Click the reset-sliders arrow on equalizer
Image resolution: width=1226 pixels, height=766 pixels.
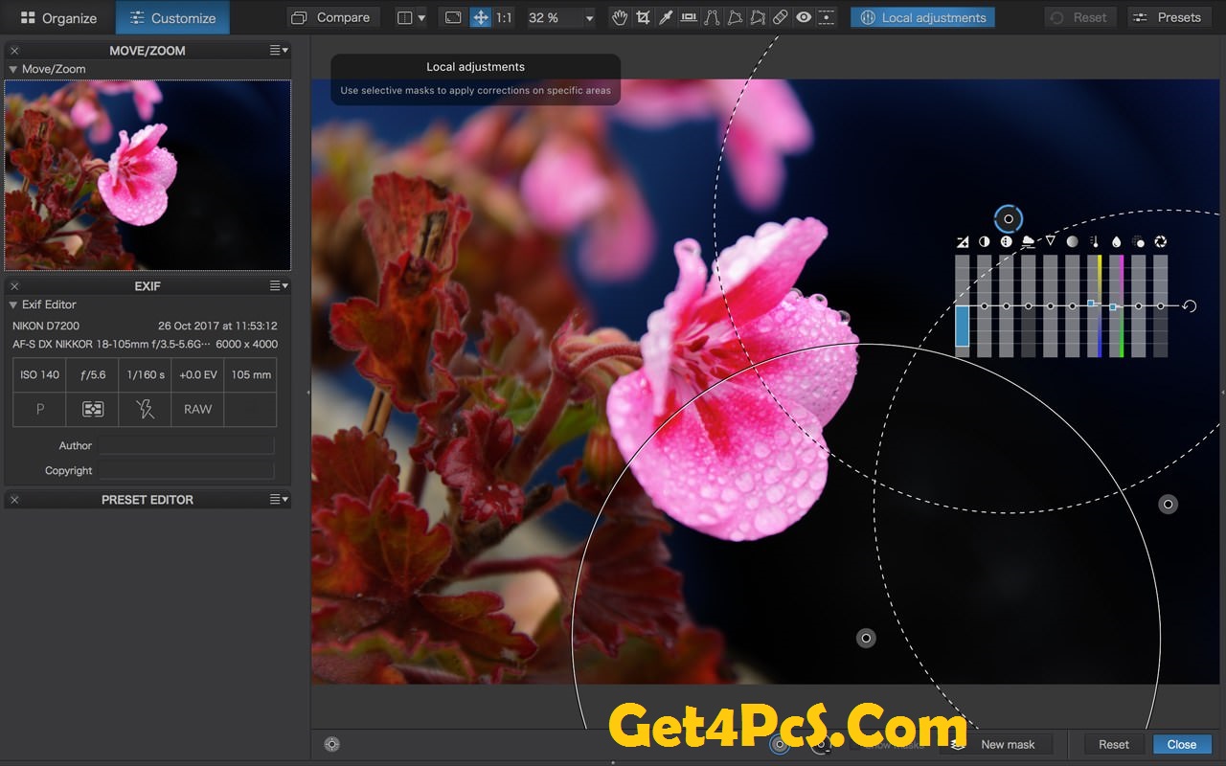[1190, 306]
